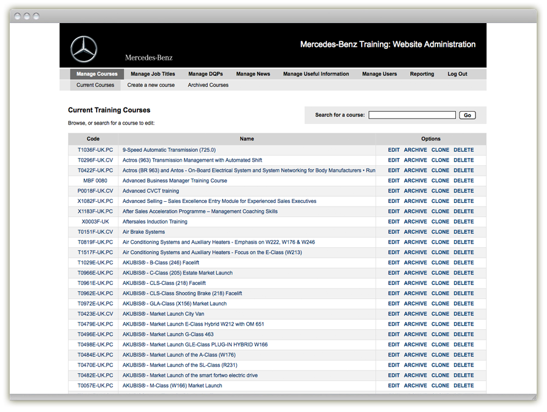This screenshot has height=412, width=547.
Task: Click the Mercedes-Benz star logo
Action: click(x=84, y=49)
